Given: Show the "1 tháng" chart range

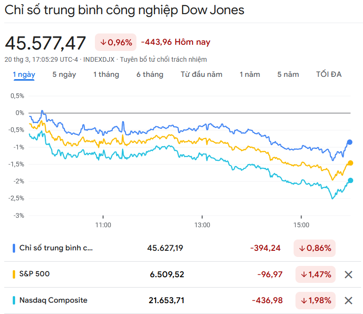Looking at the screenshot, I should click(106, 74).
